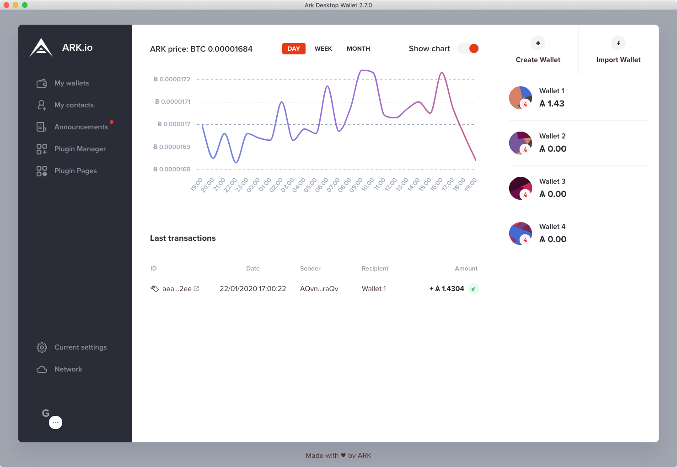The image size is (677, 467).
Task: Click the macOS window zoom button
Action: [25, 5]
